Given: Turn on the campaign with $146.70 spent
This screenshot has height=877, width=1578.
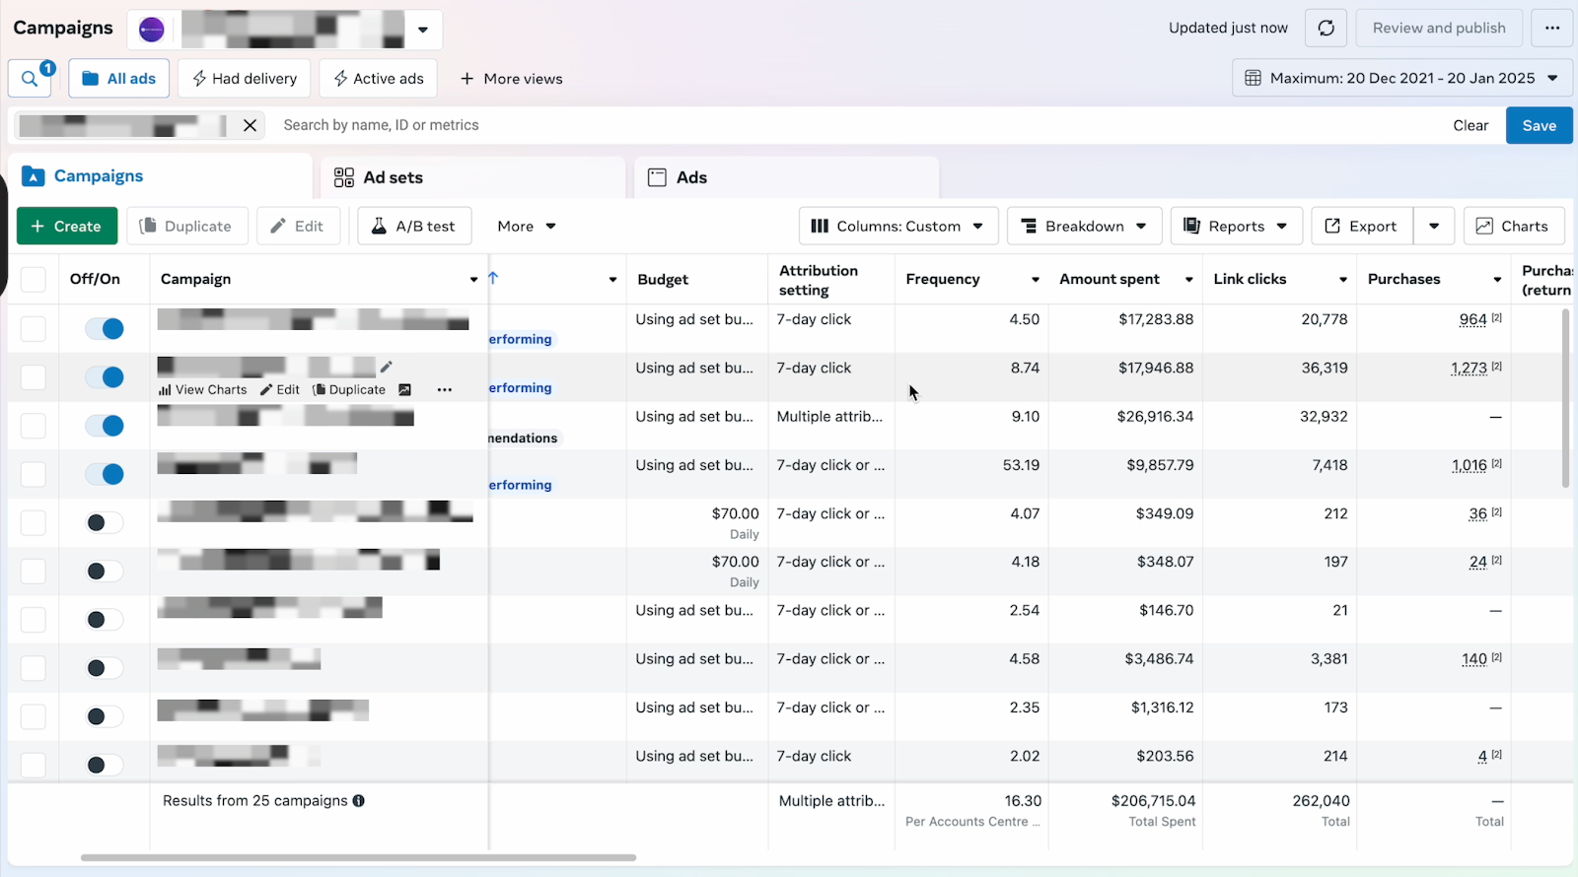Looking at the screenshot, I should (x=105, y=620).
